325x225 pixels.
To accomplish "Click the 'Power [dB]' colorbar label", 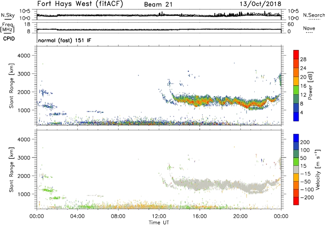I will 310,86.
